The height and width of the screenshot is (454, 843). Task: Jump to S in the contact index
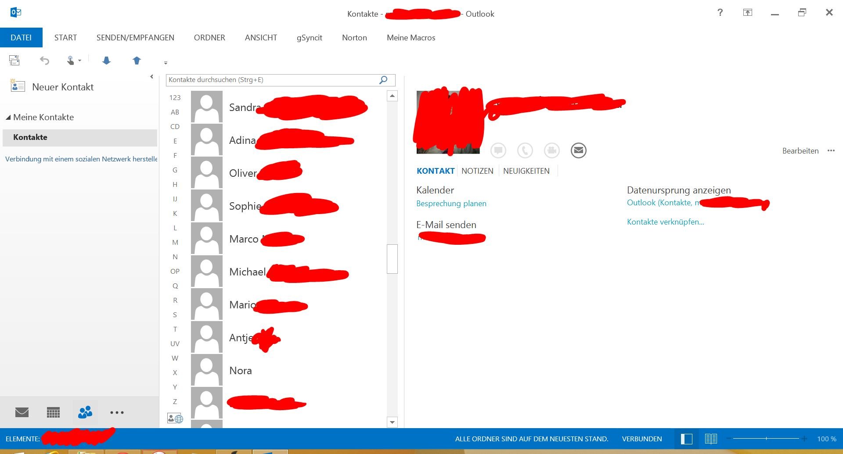175,315
